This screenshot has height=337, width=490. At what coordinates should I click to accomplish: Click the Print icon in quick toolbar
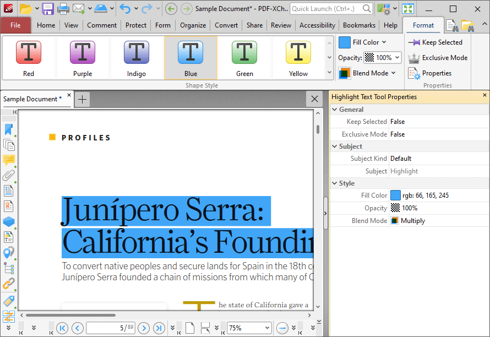point(63,9)
